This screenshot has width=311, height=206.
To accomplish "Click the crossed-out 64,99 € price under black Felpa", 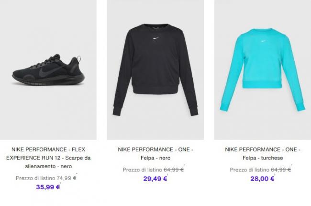I will point(174,170).
